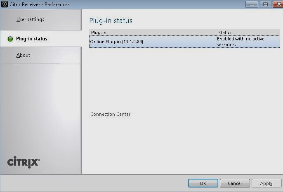Open the Connection Center link
283x192 pixels.
click(x=111, y=114)
